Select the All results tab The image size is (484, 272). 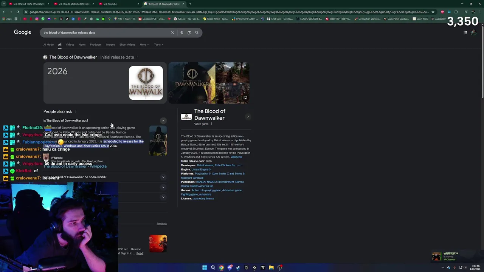59,45
